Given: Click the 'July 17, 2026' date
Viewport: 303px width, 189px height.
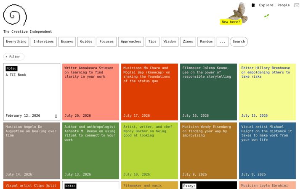Looking at the screenshot, I should click(x=137, y=116).
